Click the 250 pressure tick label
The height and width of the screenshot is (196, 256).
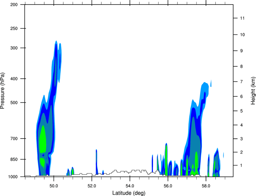click(14, 28)
